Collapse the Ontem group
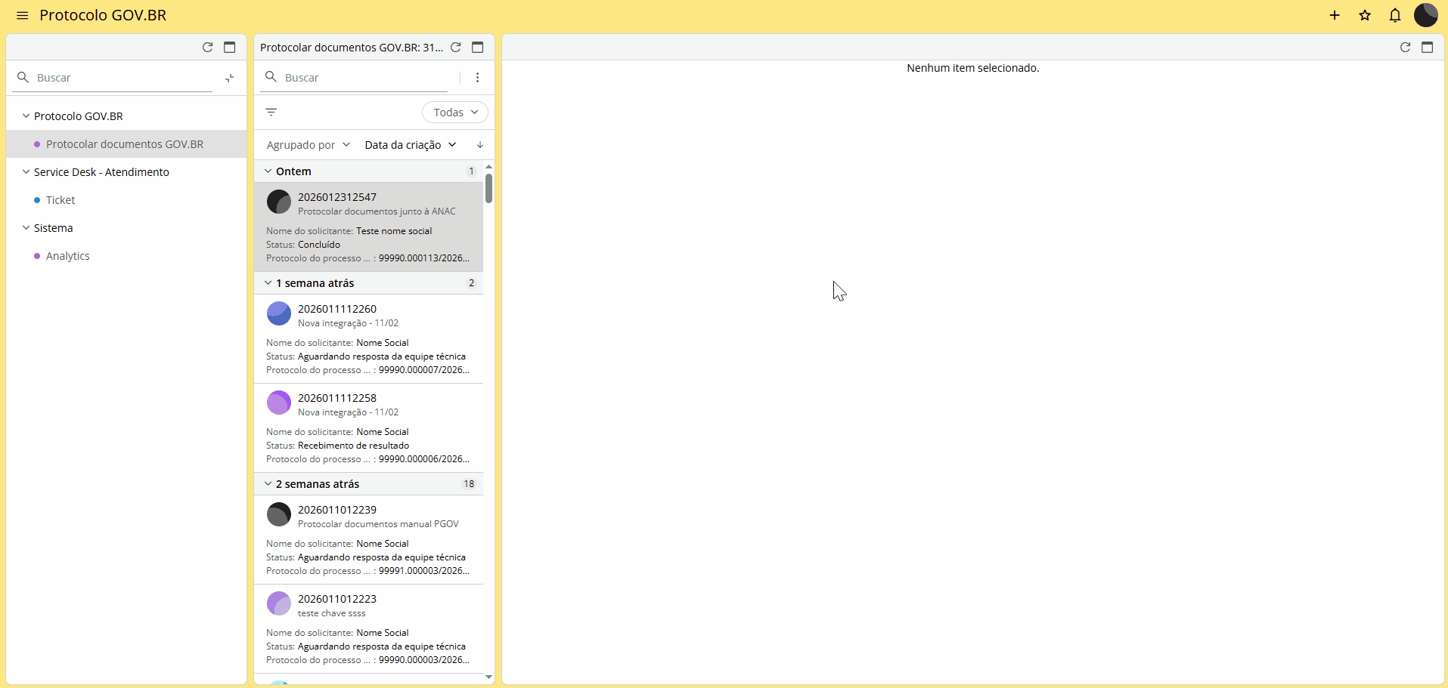Screen dimensions: 1448x688 pos(268,171)
